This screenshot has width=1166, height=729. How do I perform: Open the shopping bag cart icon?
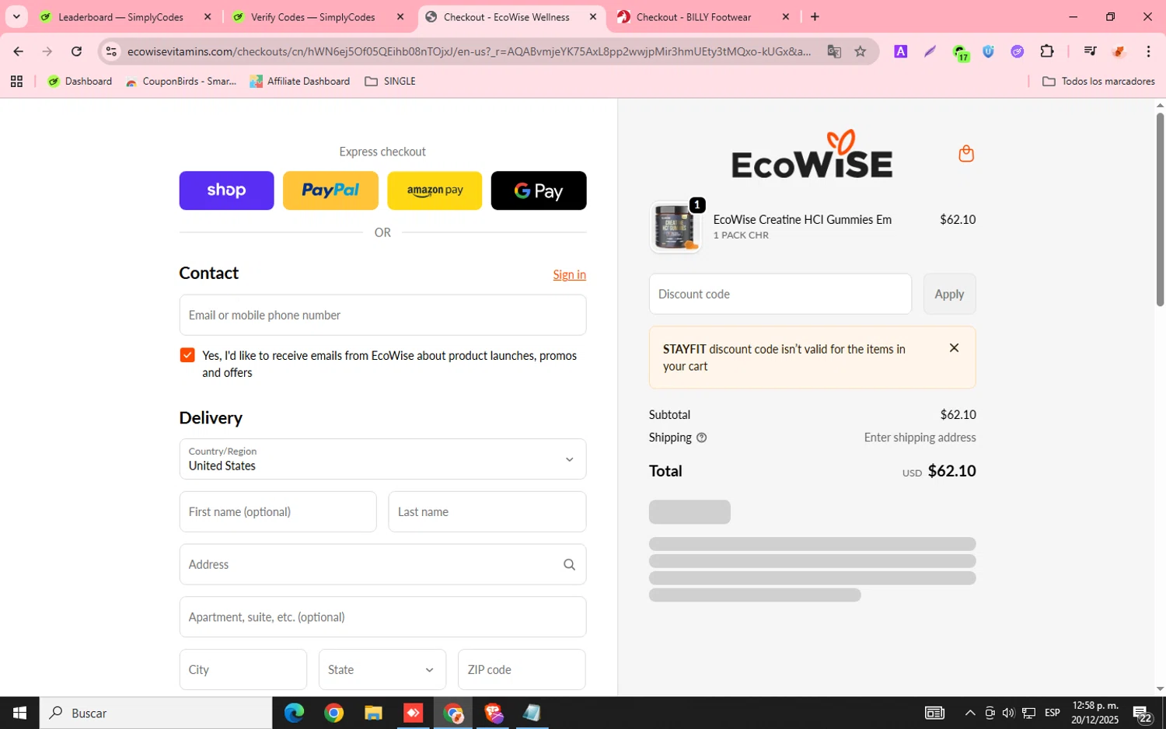(x=966, y=153)
